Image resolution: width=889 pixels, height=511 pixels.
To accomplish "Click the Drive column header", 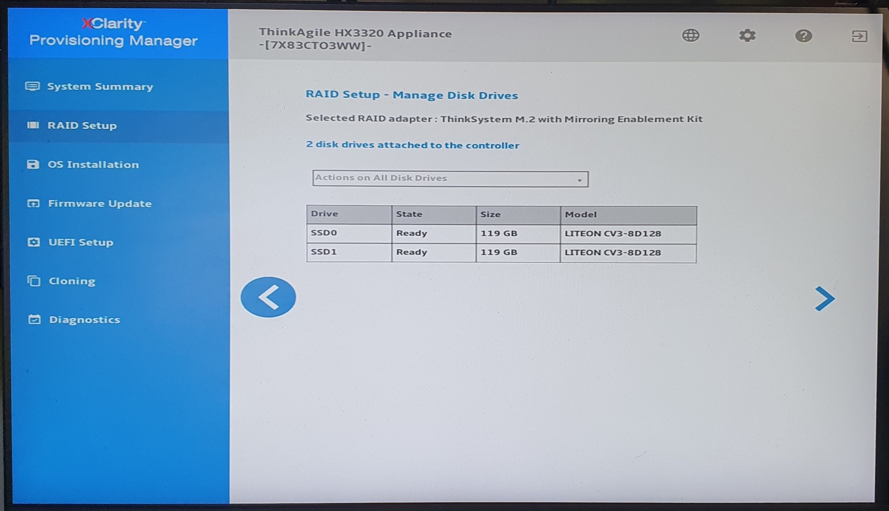I will [x=348, y=214].
